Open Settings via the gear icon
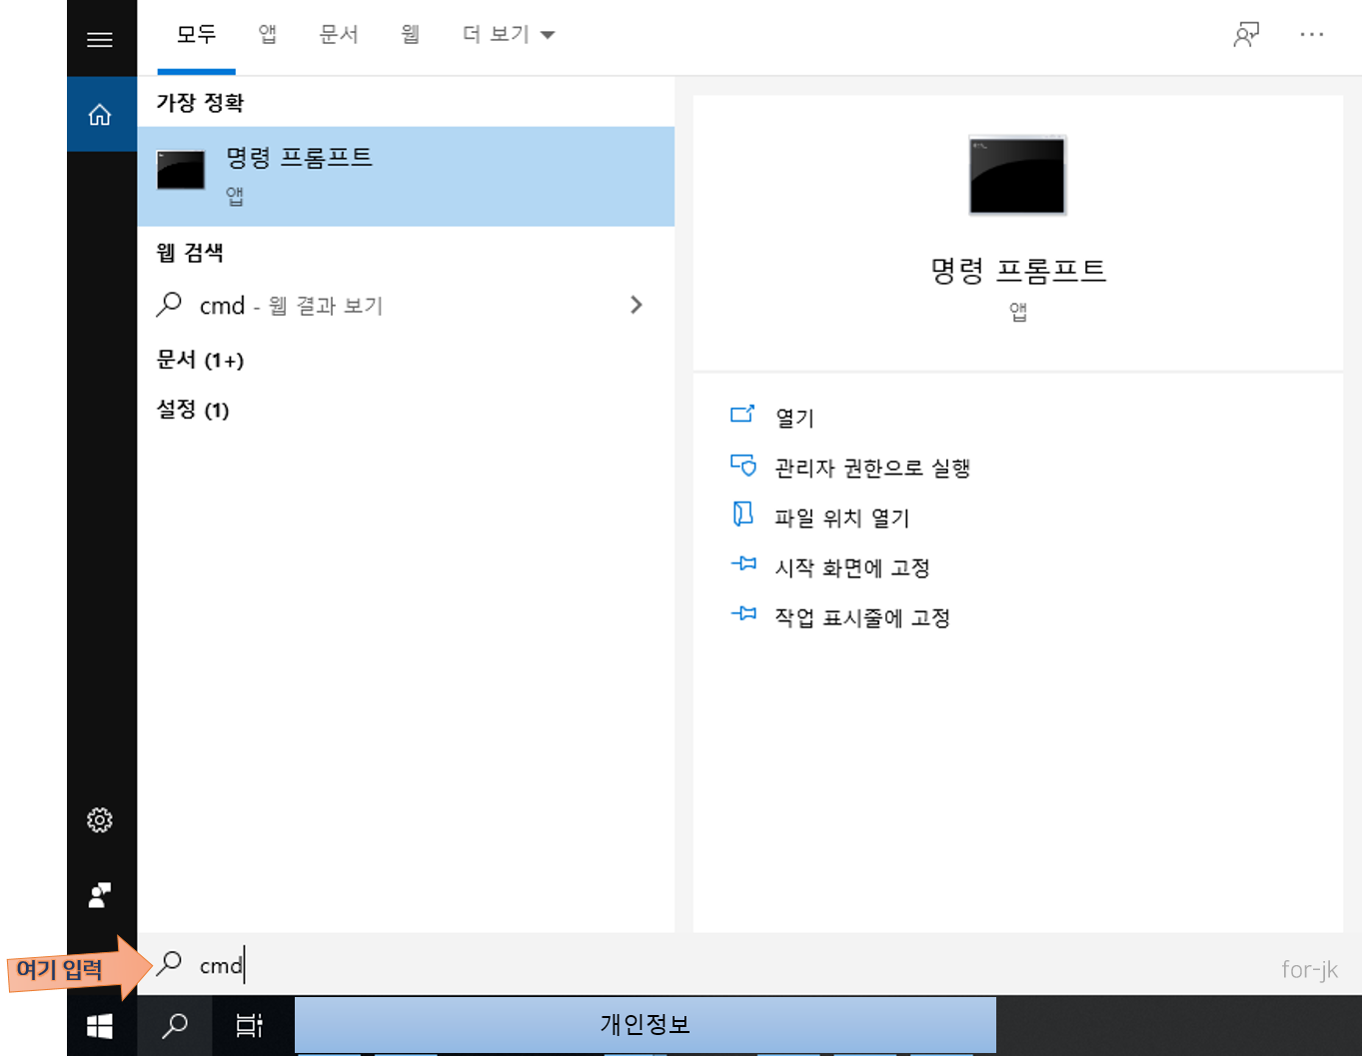Viewport: 1362px width, 1056px height. point(100,820)
